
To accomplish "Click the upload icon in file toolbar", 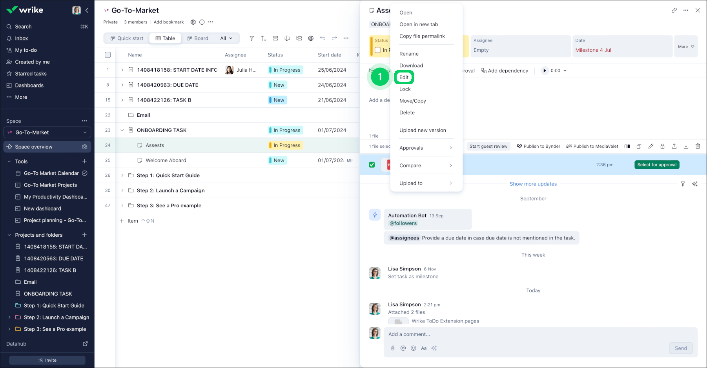I will tap(674, 146).
